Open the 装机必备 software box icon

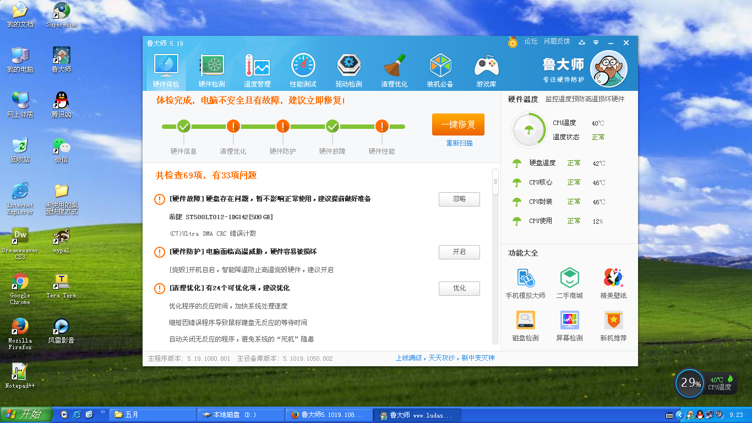point(440,71)
